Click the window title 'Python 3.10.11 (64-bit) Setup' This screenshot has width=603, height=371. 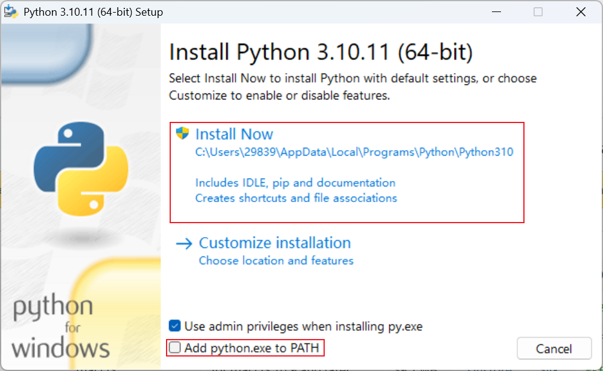(93, 12)
